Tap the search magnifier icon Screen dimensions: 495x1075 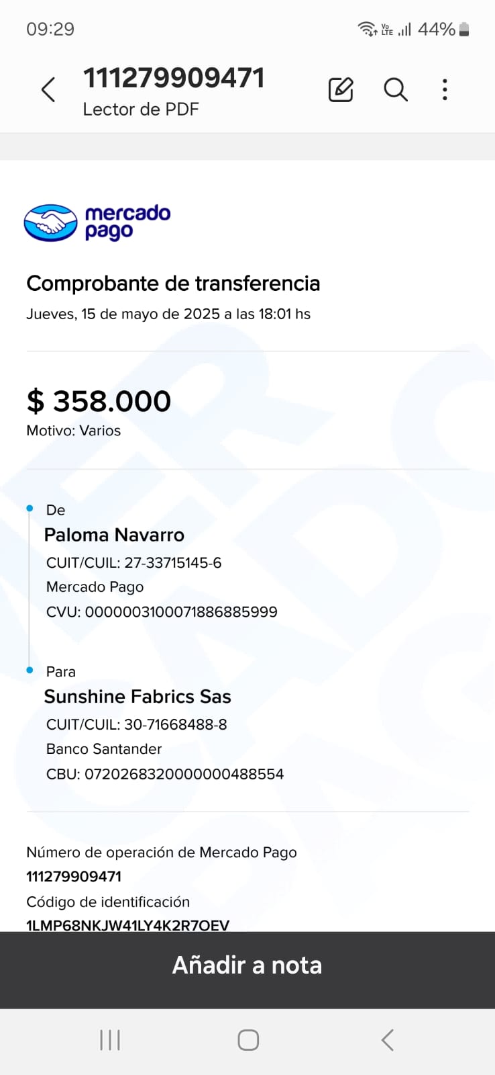click(x=396, y=89)
